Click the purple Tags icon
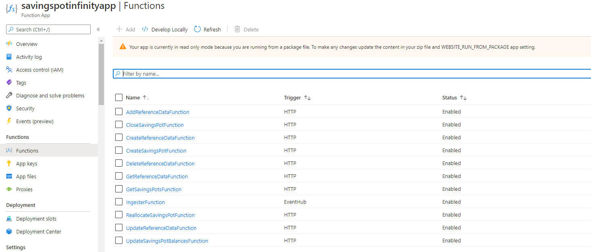Image resolution: width=591 pixels, height=252 pixels. [9, 83]
